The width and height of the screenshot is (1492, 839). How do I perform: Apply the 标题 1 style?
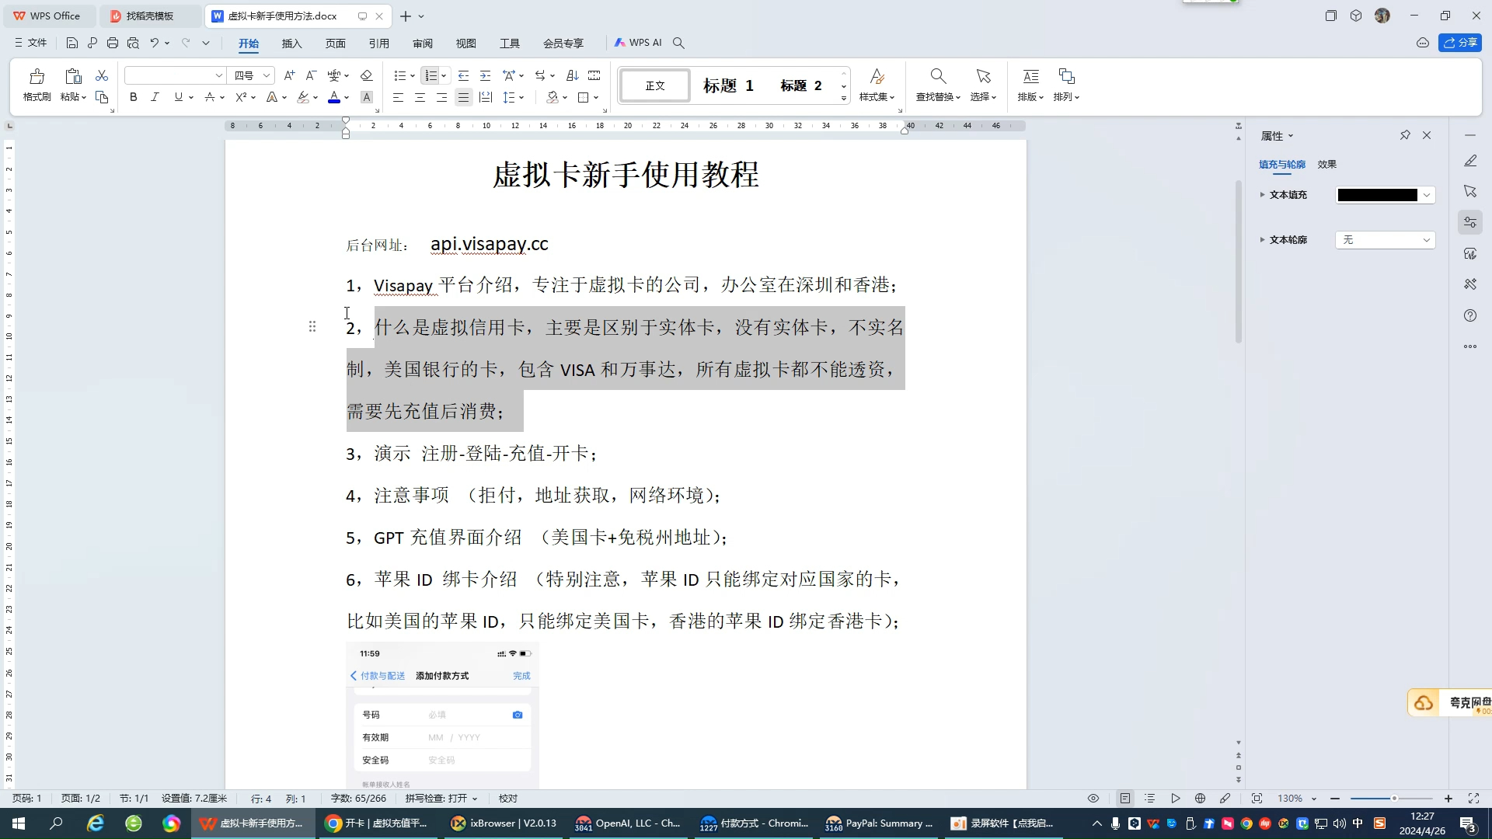[x=729, y=85]
